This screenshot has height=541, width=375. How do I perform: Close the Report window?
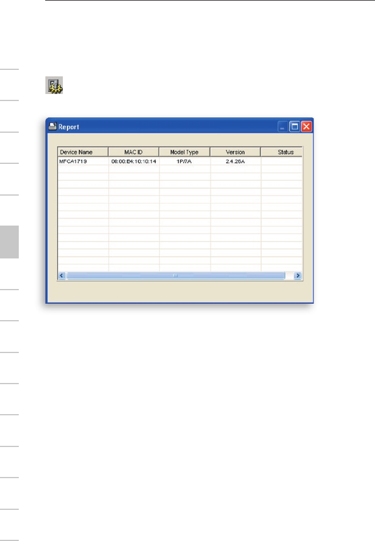[x=306, y=127]
